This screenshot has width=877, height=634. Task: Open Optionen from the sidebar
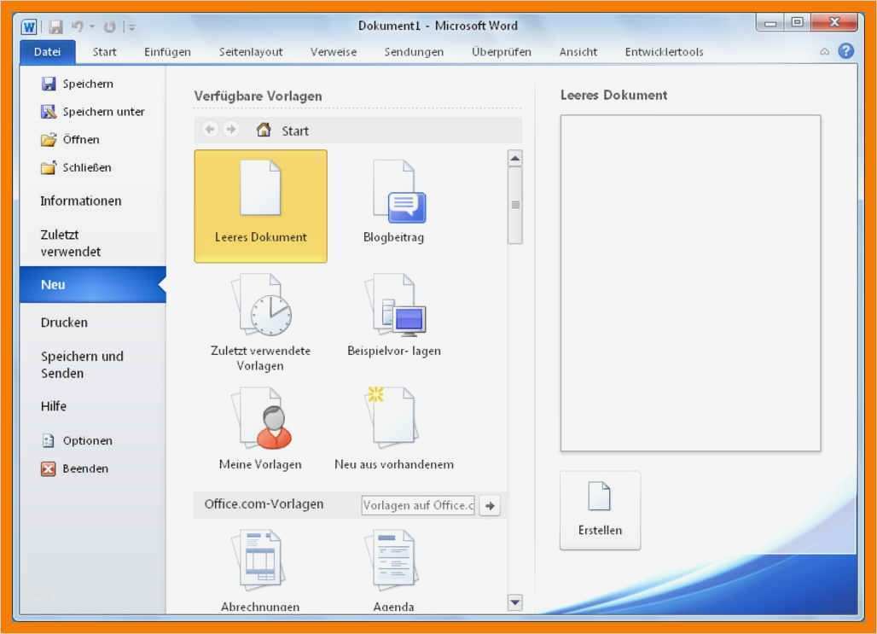pyautogui.click(x=77, y=441)
